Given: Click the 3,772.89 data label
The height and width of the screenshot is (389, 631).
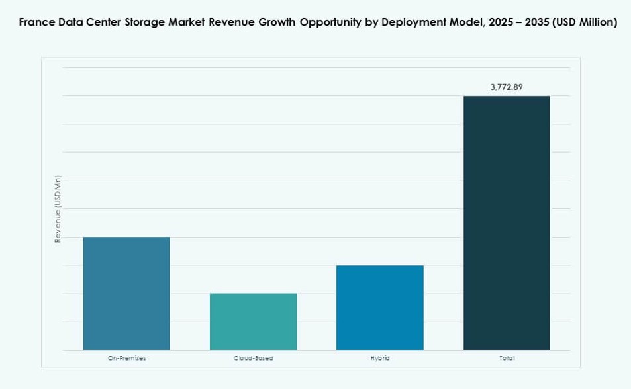Looking at the screenshot, I should pyautogui.click(x=507, y=86).
